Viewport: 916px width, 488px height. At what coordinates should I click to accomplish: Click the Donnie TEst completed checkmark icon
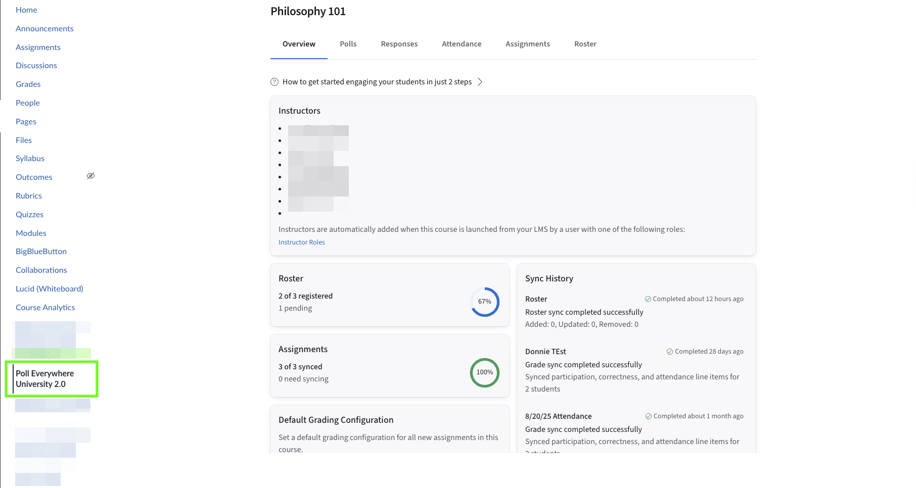coord(670,352)
